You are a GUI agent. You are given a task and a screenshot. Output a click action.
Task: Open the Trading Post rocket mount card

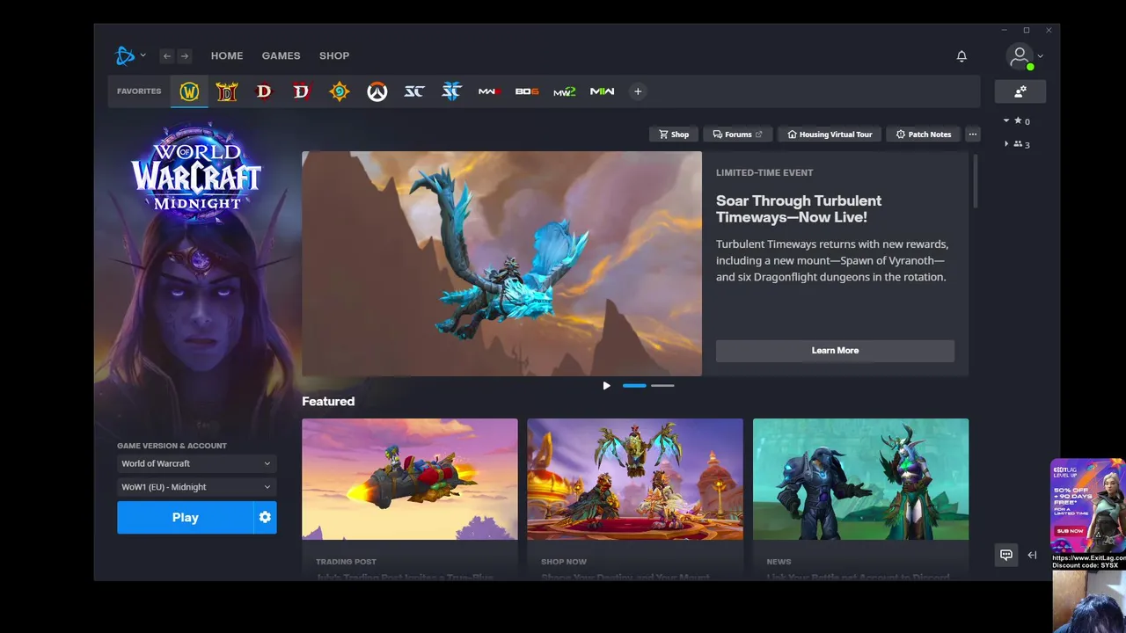coord(410,479)
